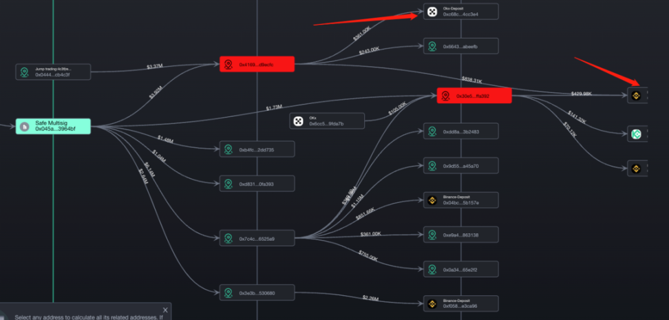Click the $838.31K transfer edge label
This screenshot has height=320, width=669.
[472, 80]
